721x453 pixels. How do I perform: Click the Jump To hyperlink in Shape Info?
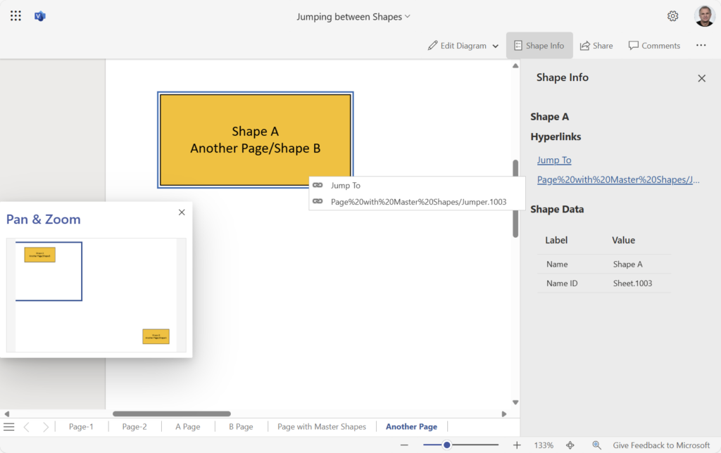tap(553, 160)
